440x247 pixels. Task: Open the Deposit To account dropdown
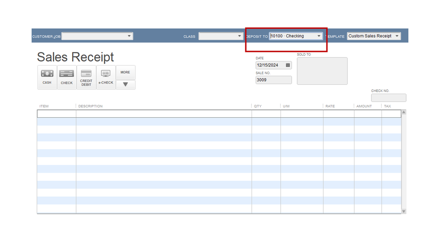tap(319, 36)
